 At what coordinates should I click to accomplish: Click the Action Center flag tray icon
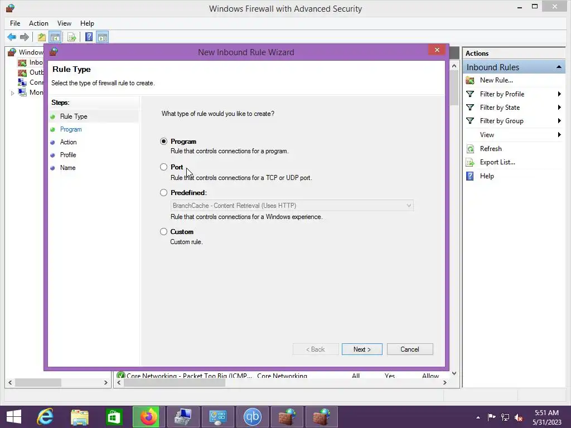pyautogui.click(x=492, y=417)
